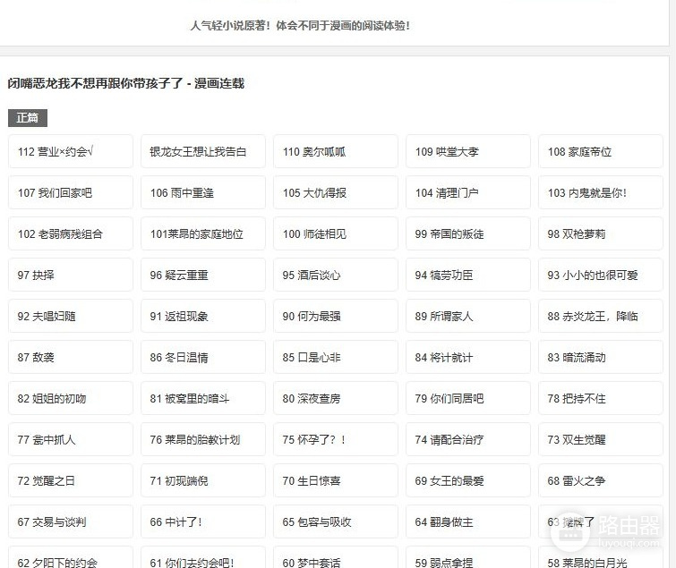The width and height of the screenshot is (676, 568).
Task: Open chapter 74 请配合治疗
Action: tap(468, 439)
